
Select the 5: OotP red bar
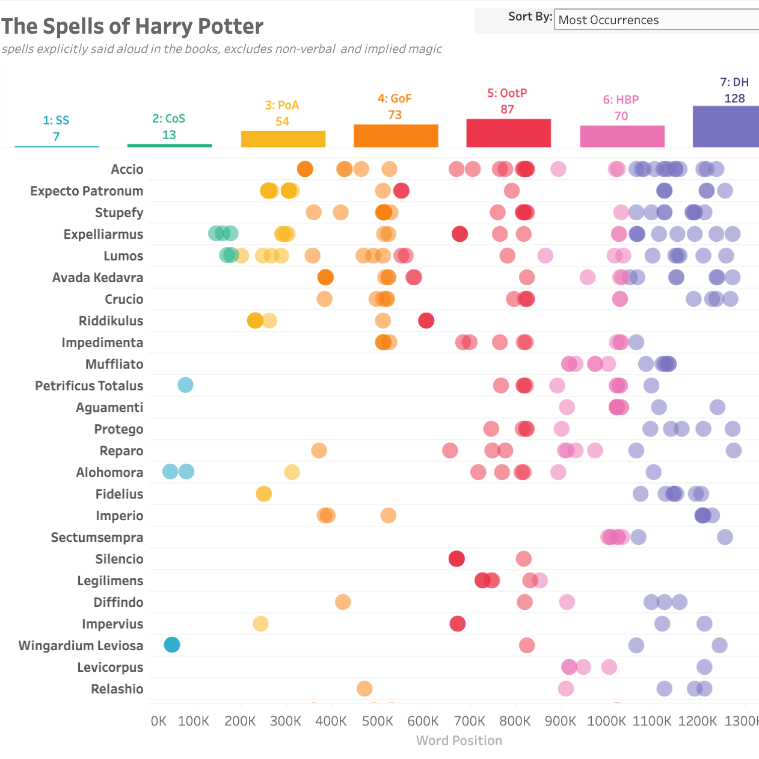[508, 133]
